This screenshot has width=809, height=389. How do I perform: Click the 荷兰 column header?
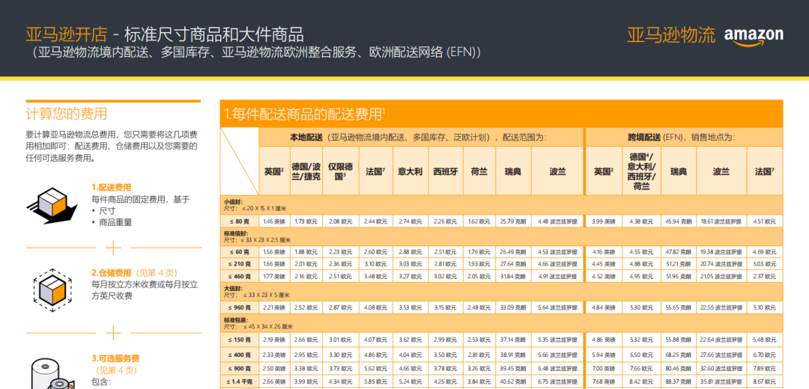(x=479, y=171)
